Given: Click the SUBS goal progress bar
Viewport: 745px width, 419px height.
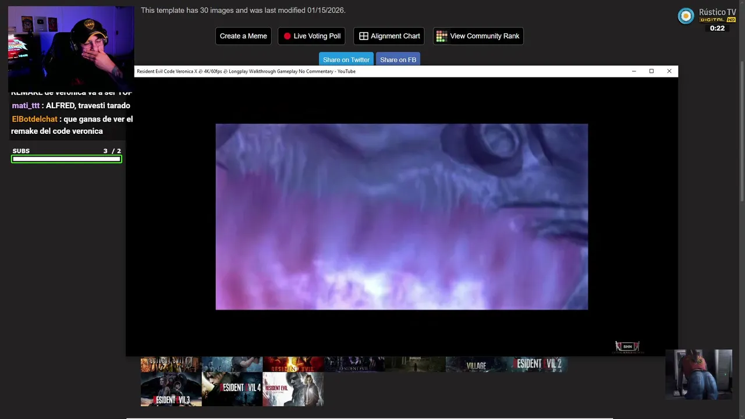Looking at the screenshot, I should coord(66,159).
